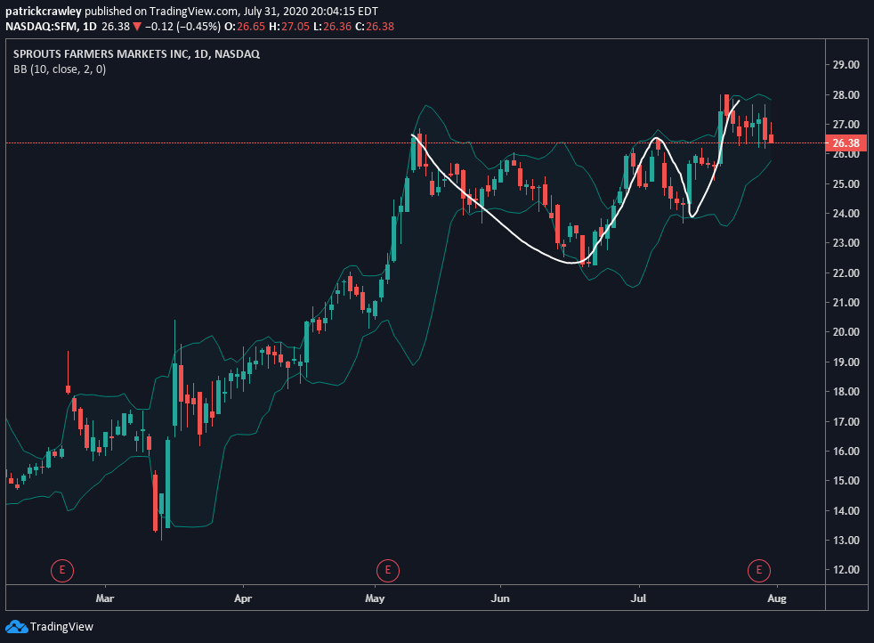Click the Jun label on time axis
Image resolution: width=874 pixels, height=643 pixels.
tap(500, 598)
